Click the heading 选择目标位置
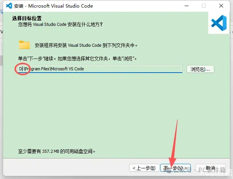The width and height of the screenshot is (233, 179). click(27, 18)
